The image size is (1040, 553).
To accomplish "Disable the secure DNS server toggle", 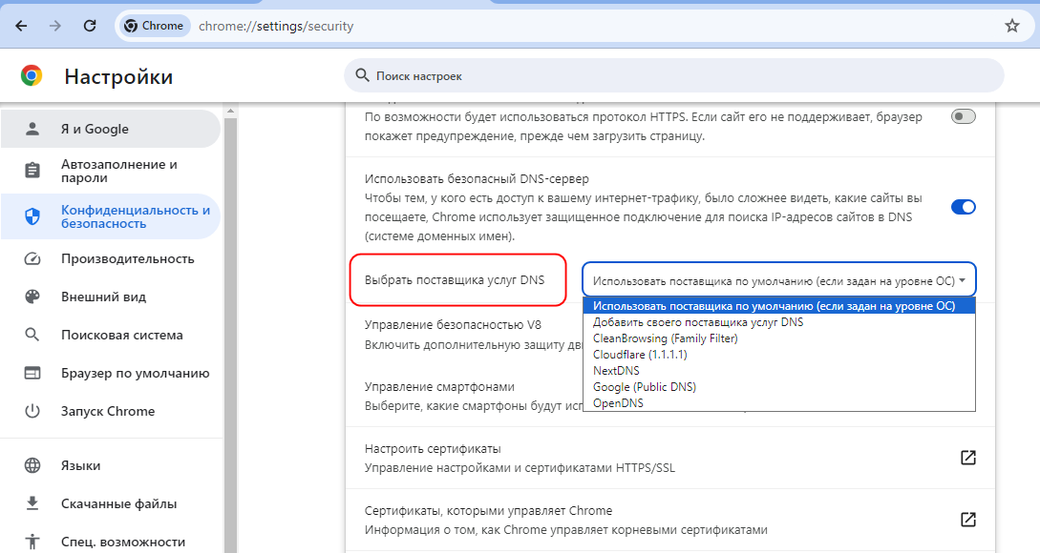I will 963,207.
